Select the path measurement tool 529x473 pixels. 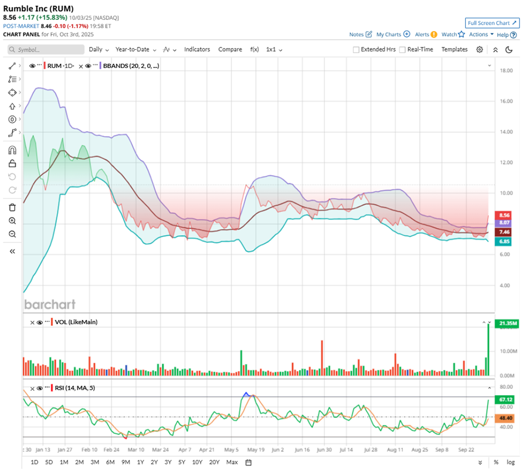pyautogui.click(x=12, y=133)
